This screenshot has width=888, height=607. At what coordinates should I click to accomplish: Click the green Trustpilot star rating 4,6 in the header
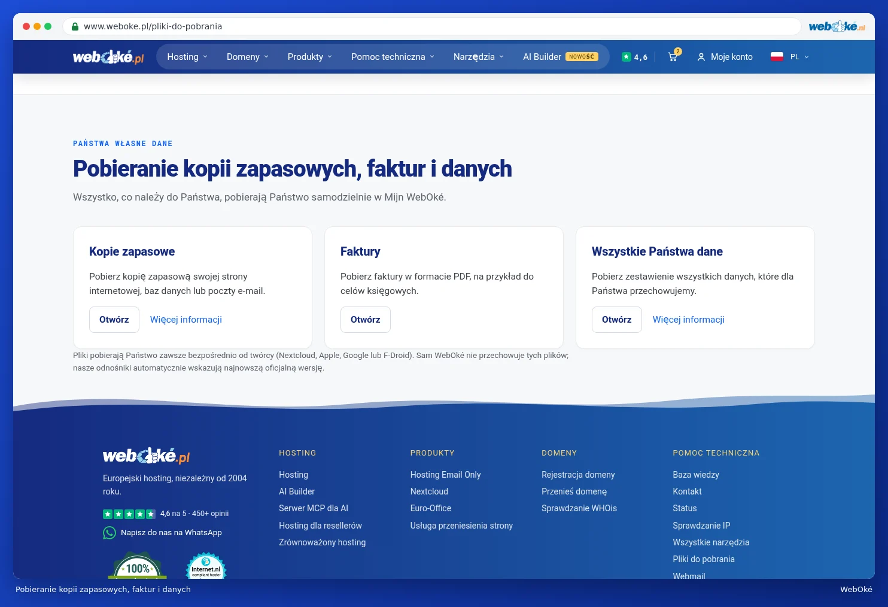click(x=634, y=57)
